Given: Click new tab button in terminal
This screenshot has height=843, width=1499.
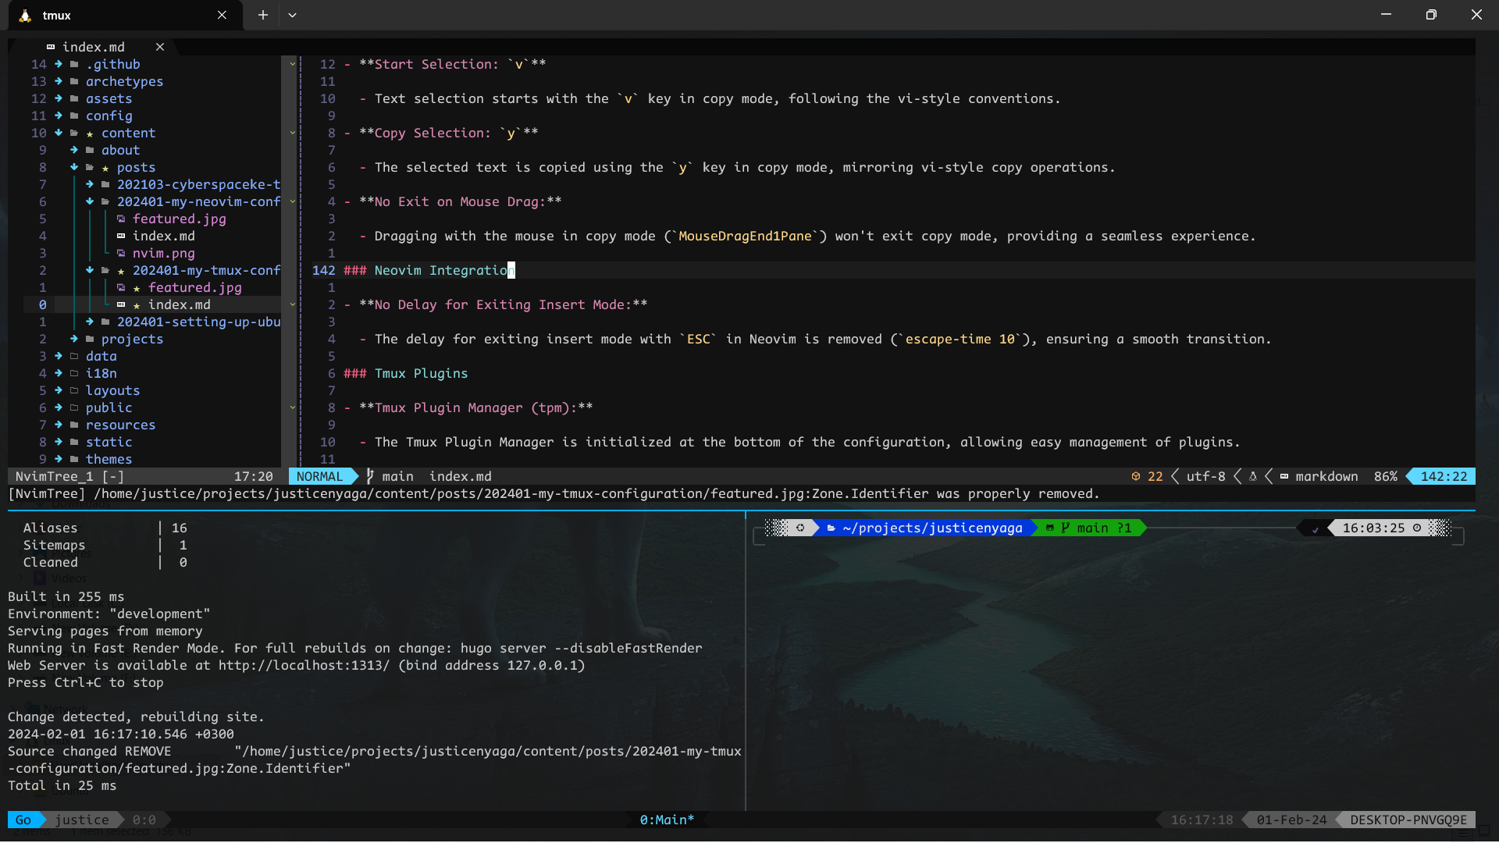Looking at the screenshot, I should 262,14.
